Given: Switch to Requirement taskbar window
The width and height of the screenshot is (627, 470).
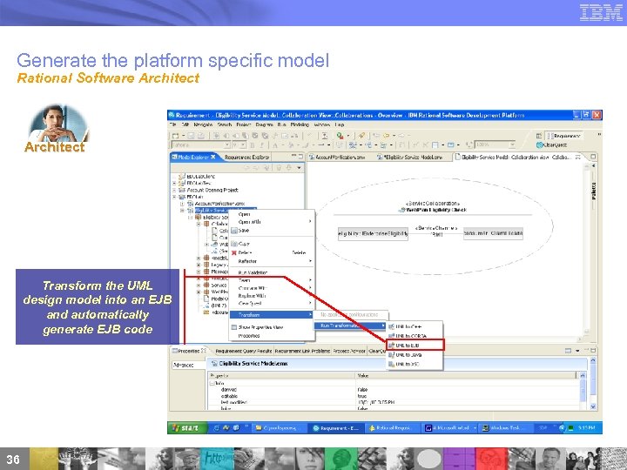Looking at the screenshot, I should (336, 428).
